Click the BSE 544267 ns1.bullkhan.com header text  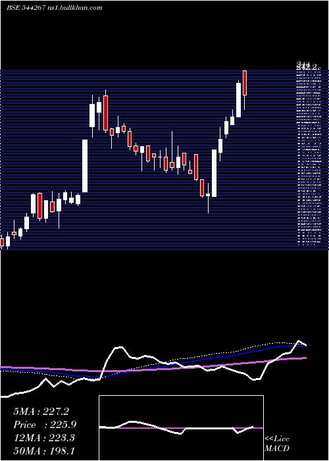coord(55,8)
